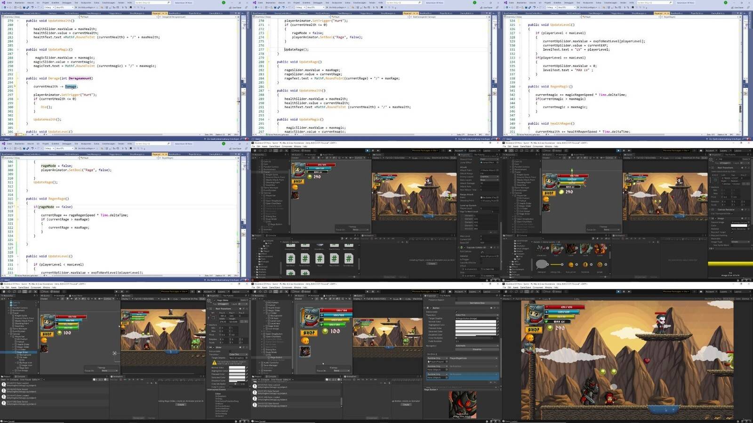The width and height of the screenshot is (753, 423).
Task: Click Play in Unity window showing script assets
Action: click(367, 151)
